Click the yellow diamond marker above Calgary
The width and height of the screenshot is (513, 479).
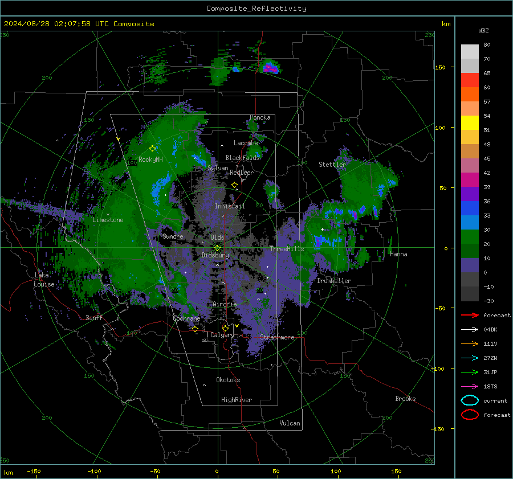coord(225,328)
